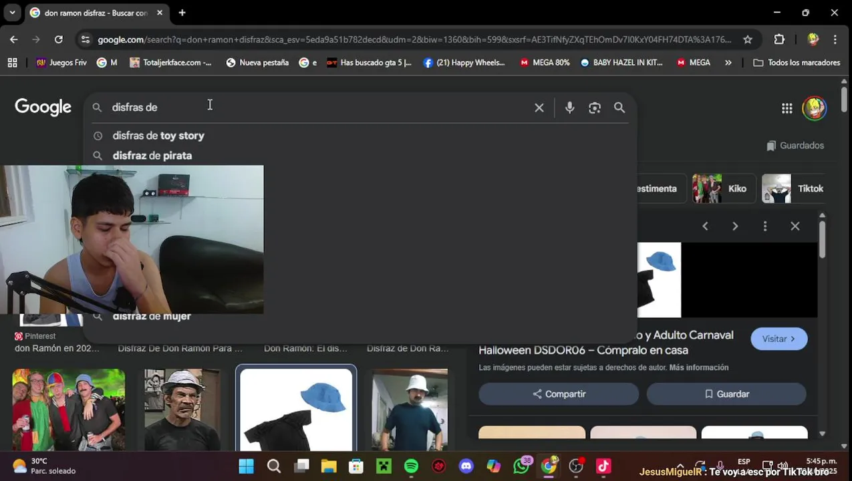The image size is (852, 481).
Task: Go to the Google logo homepage
Action: (x=43, y=108)
